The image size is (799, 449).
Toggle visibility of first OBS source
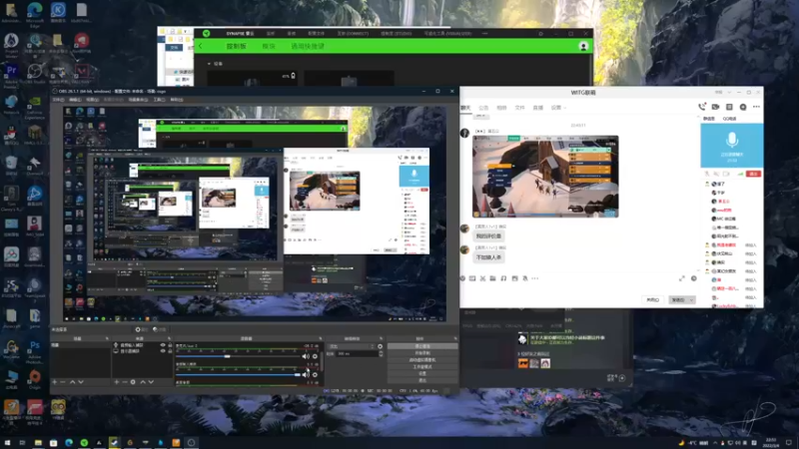coord(163,345)
